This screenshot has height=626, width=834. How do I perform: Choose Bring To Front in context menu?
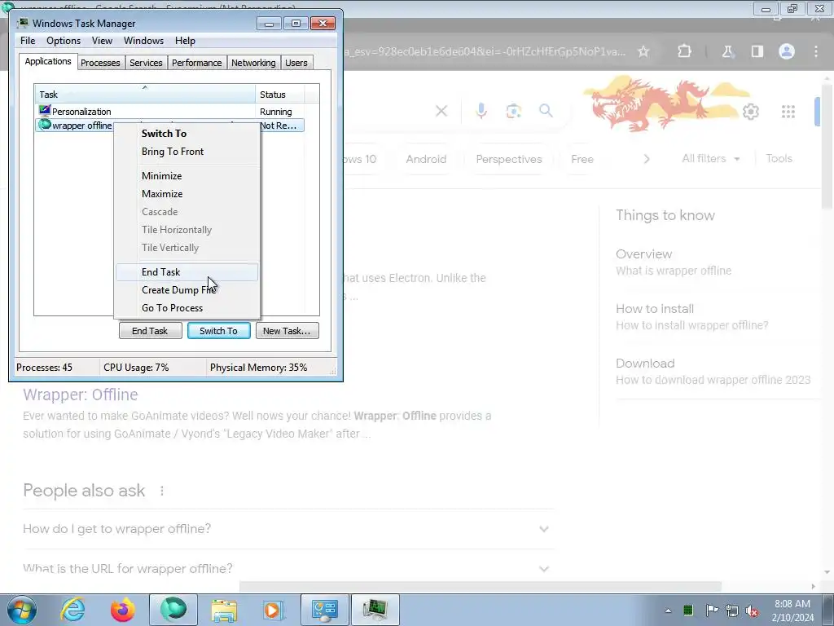coord(187,152)
